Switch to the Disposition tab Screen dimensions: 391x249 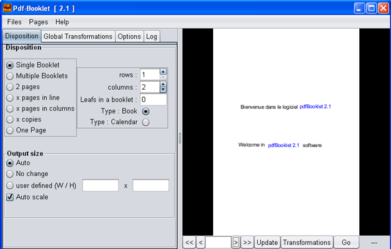tap(22, 36)
